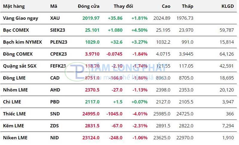
Task: Click the Kẽm LME commodity name
Action: (x=14, y=126)
